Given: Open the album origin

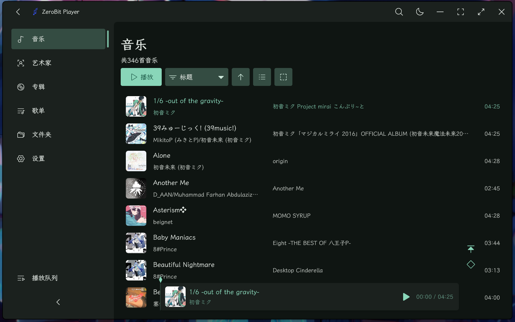Looking at the screenshot, I should point(280,161).
